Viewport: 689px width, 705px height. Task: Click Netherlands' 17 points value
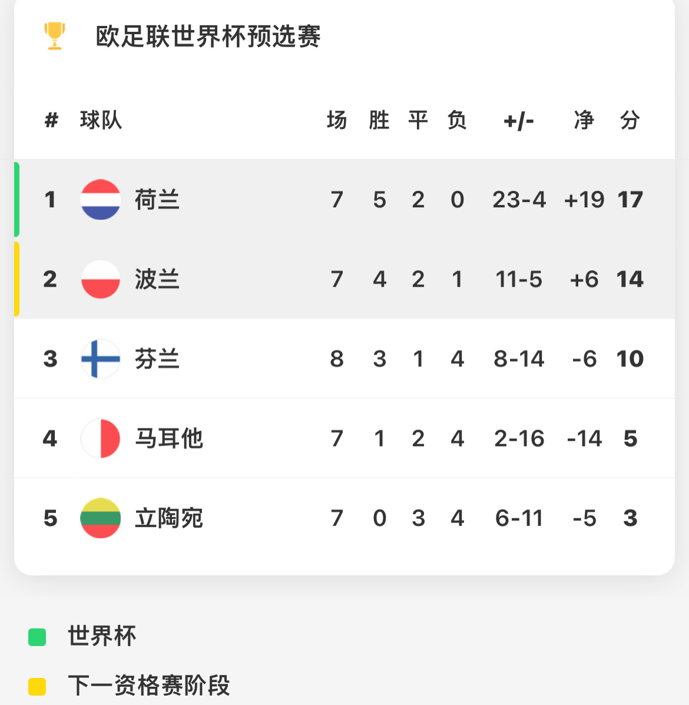(630, 200)
